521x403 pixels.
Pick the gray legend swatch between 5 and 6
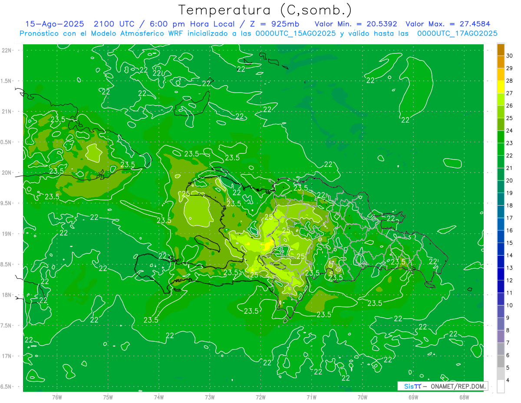click(501, 361)
